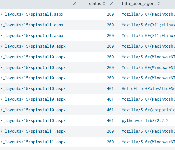Click the 401 status beside Mozilla/5.0+(compatible
Screen dimensions: 175x150
pos(110,110)
